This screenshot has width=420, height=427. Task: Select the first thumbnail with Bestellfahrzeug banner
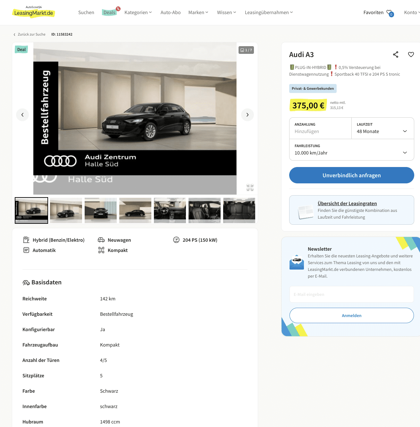[x=31, y=210]
